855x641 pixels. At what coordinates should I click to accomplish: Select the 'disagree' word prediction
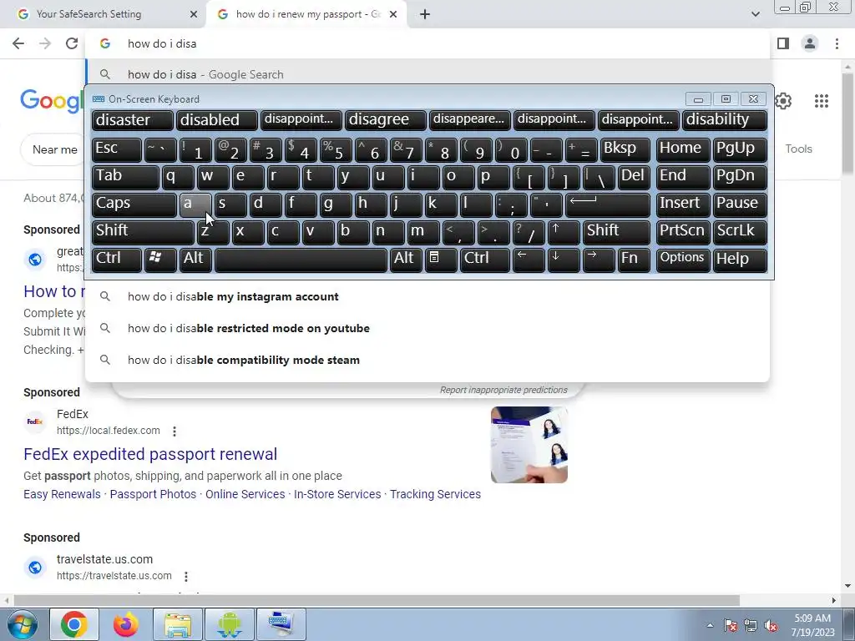click(386, 120)
